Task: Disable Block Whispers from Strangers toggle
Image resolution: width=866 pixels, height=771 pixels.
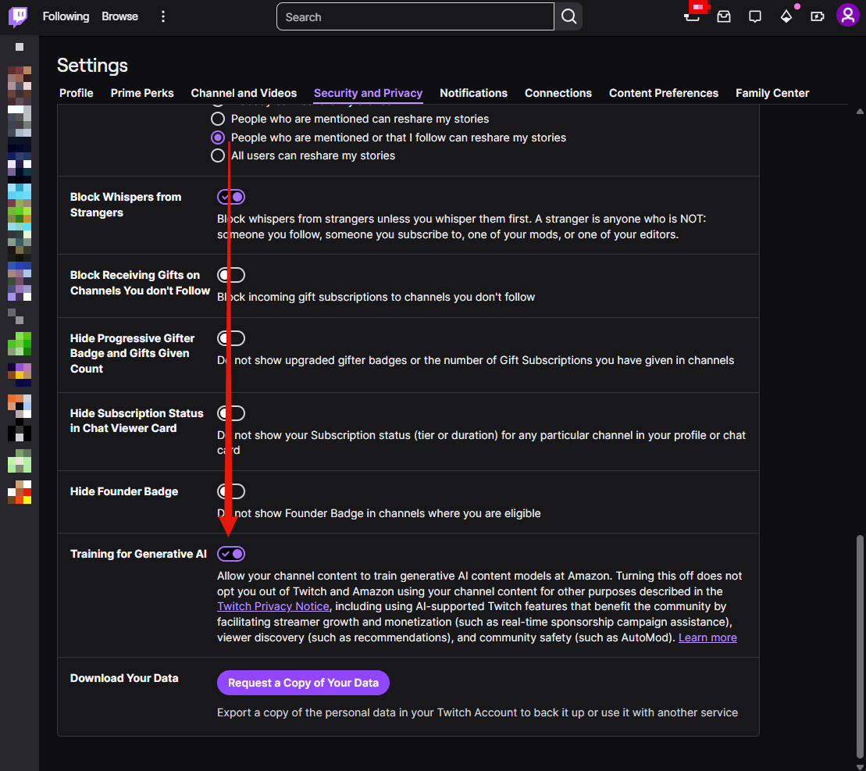Action: point(231,197)
